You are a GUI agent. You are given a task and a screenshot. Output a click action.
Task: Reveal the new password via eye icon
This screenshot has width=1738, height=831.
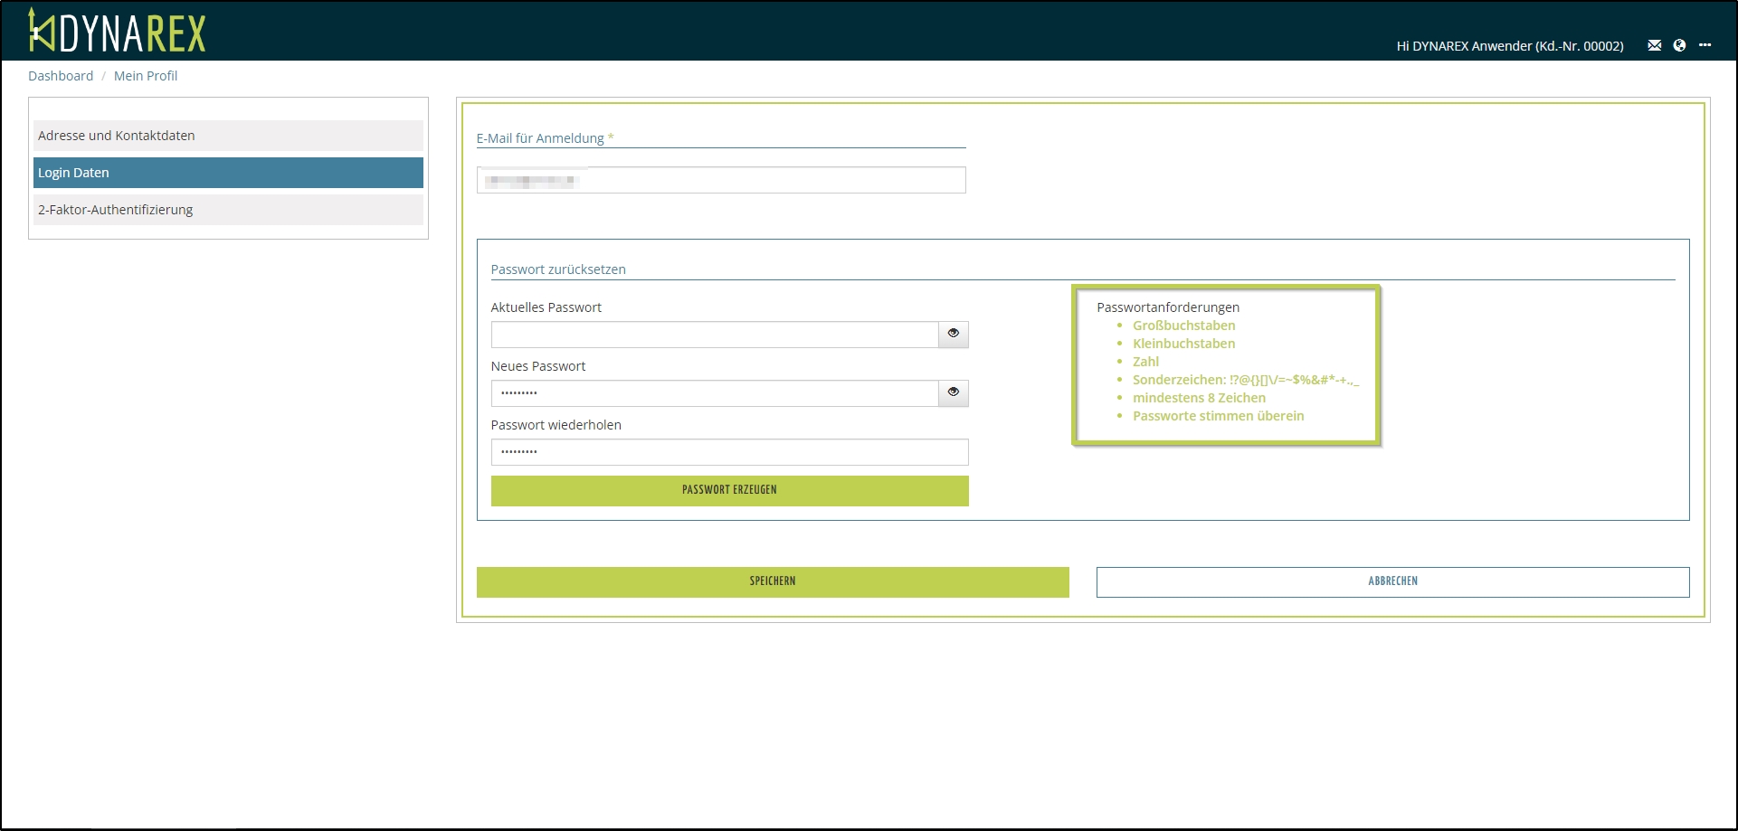click(953, 392)
